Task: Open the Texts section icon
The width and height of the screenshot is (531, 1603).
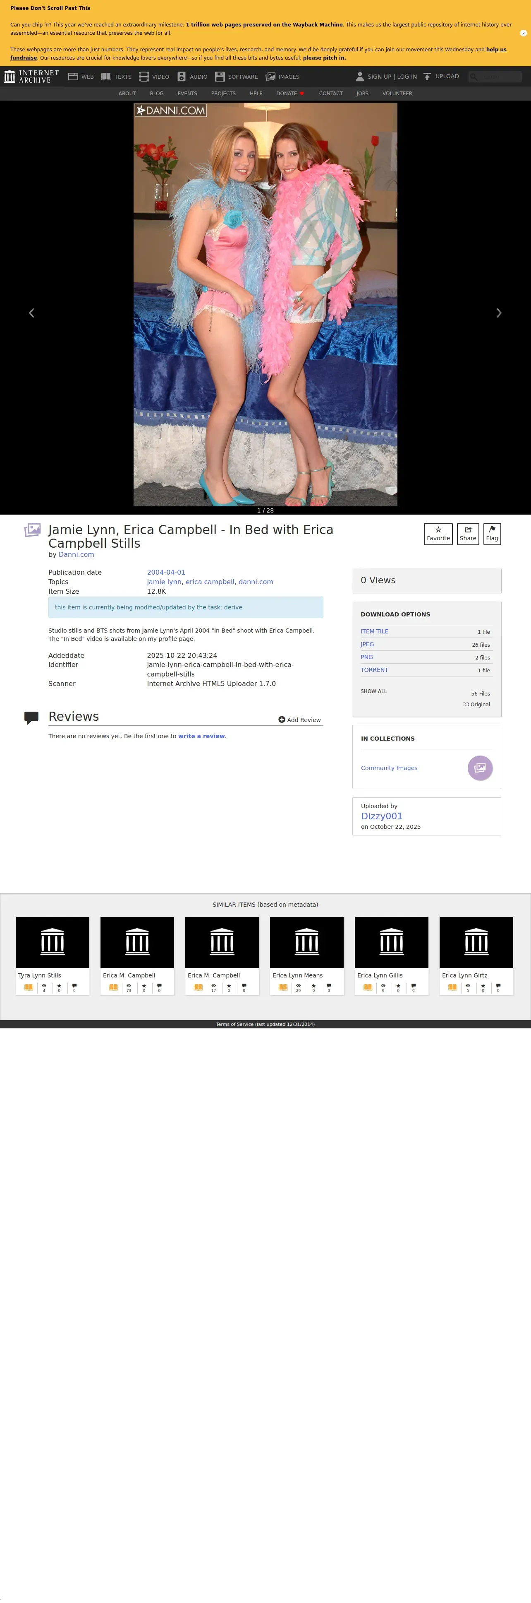Action: (106, 77)
